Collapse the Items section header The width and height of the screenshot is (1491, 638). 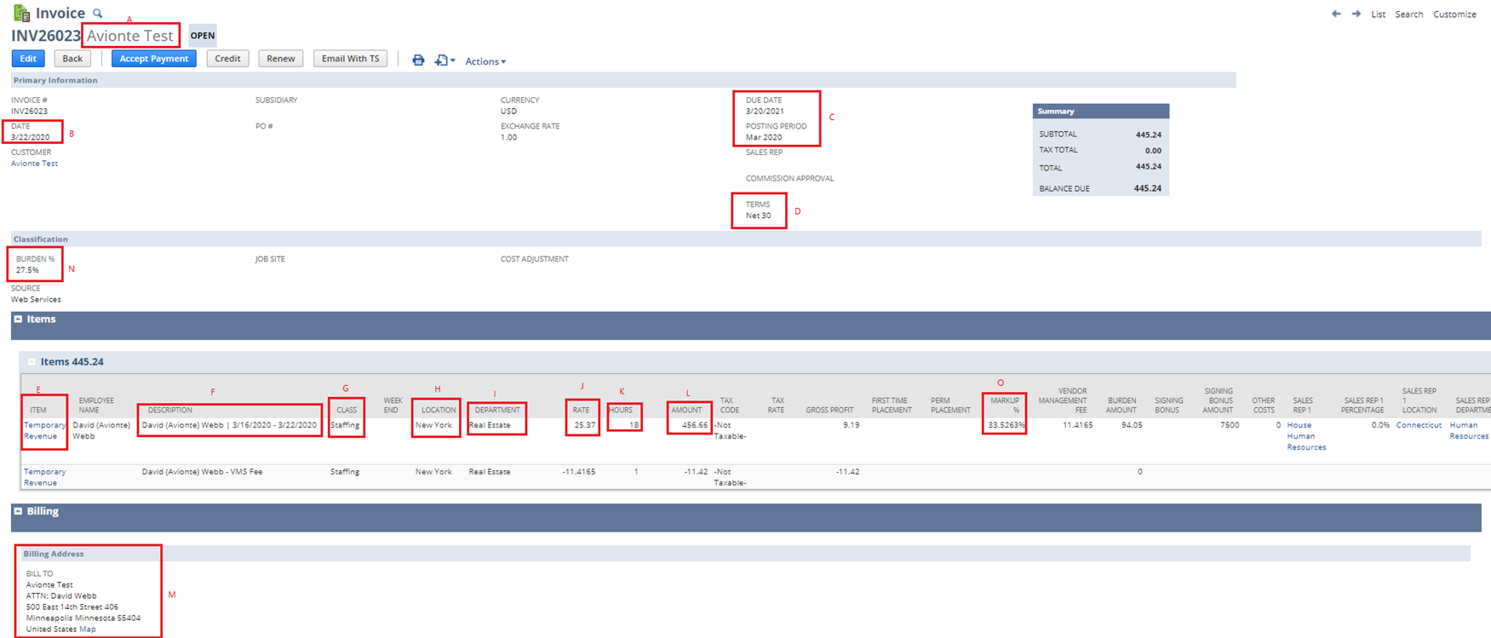point(18,319)
